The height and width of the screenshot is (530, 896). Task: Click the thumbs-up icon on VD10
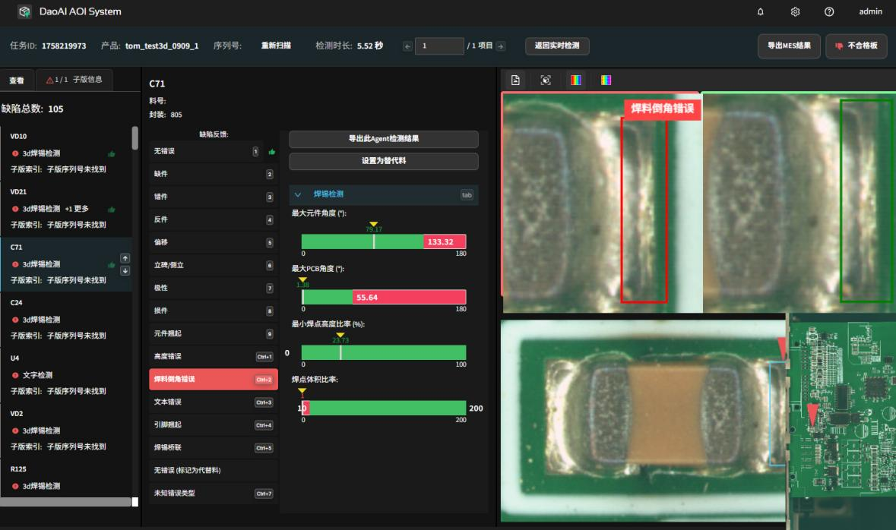pyautogui.click(x=112, y=153)
